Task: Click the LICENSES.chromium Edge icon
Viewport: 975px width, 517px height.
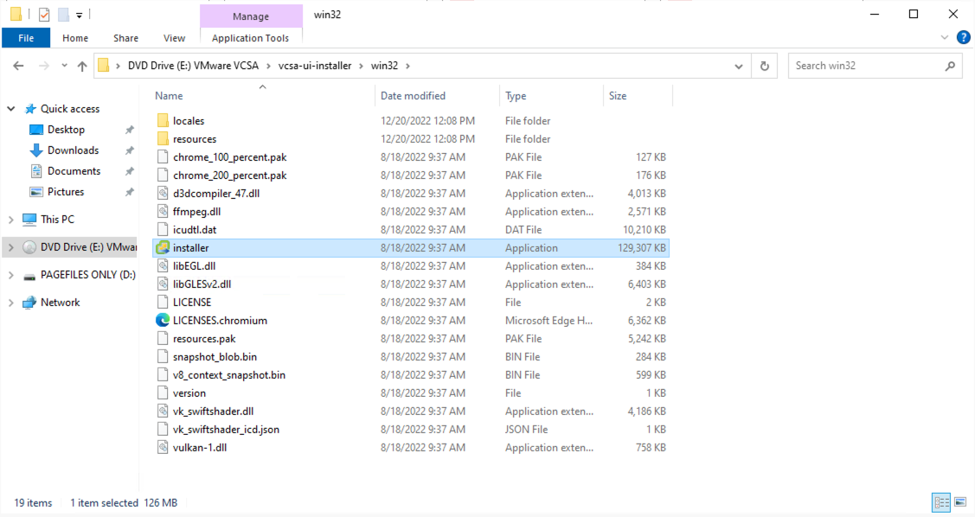Action: pyautogui.click(x=163, y=320)
